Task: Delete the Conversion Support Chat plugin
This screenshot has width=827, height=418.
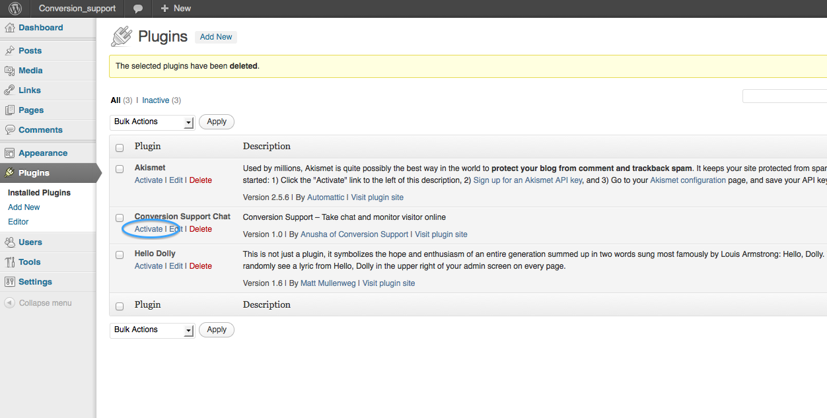Action: 201,229
